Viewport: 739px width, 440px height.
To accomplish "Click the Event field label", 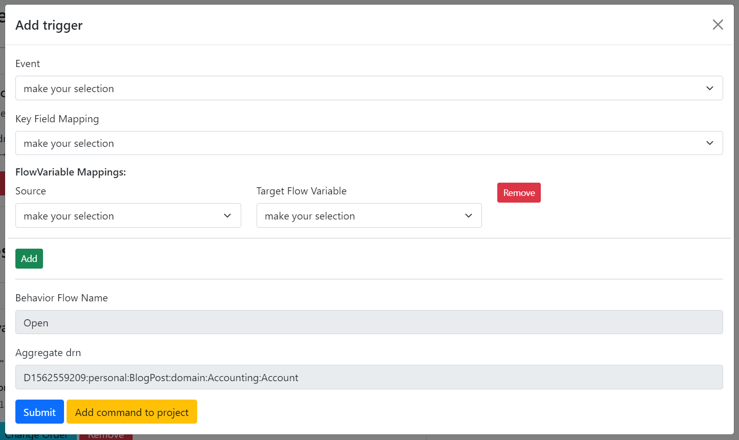I will [28, 63].
